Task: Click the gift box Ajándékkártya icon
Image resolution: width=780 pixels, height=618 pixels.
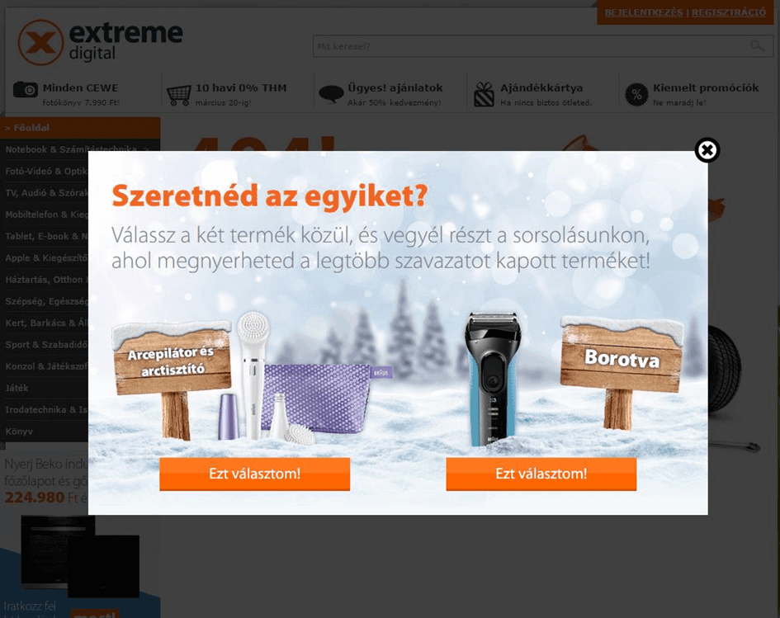Action: [x=484, y=94]
